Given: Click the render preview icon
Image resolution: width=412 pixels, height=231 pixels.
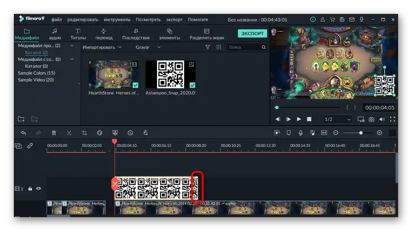Looking at the screenshot, I should (277, 133).
